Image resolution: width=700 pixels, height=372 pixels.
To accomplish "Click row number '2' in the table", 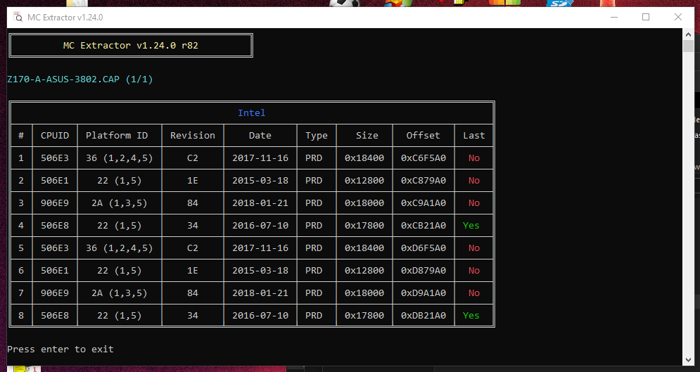I will click(21, 181).
